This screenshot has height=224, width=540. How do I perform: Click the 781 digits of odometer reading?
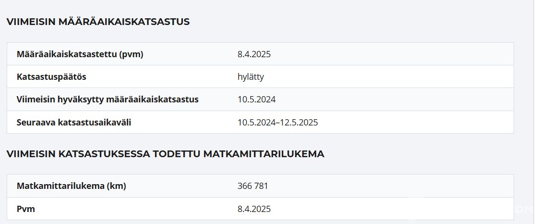click(x=261, y=186)
